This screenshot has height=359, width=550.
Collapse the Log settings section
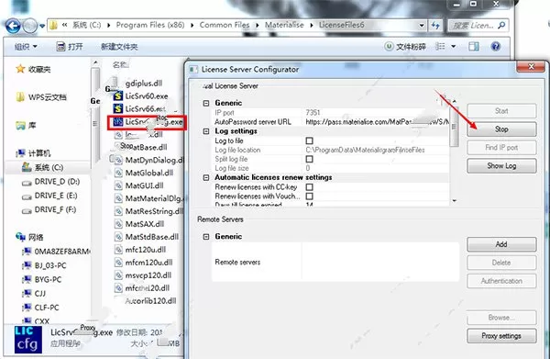click(206, 131)
